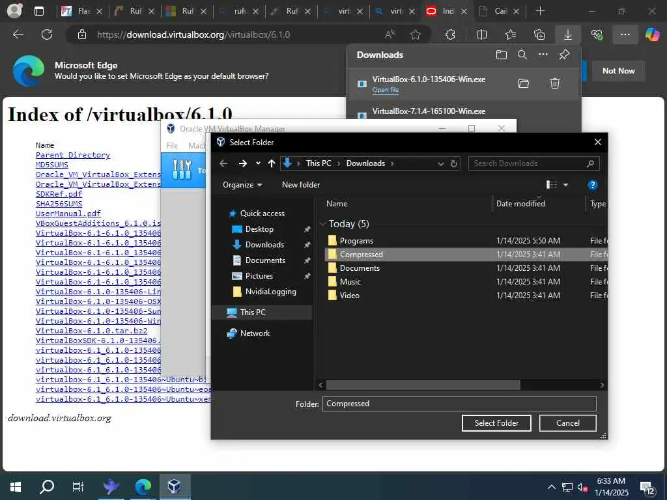Click the Edge address bar URL
667x500 pixels.
click(x=193, y=35)
